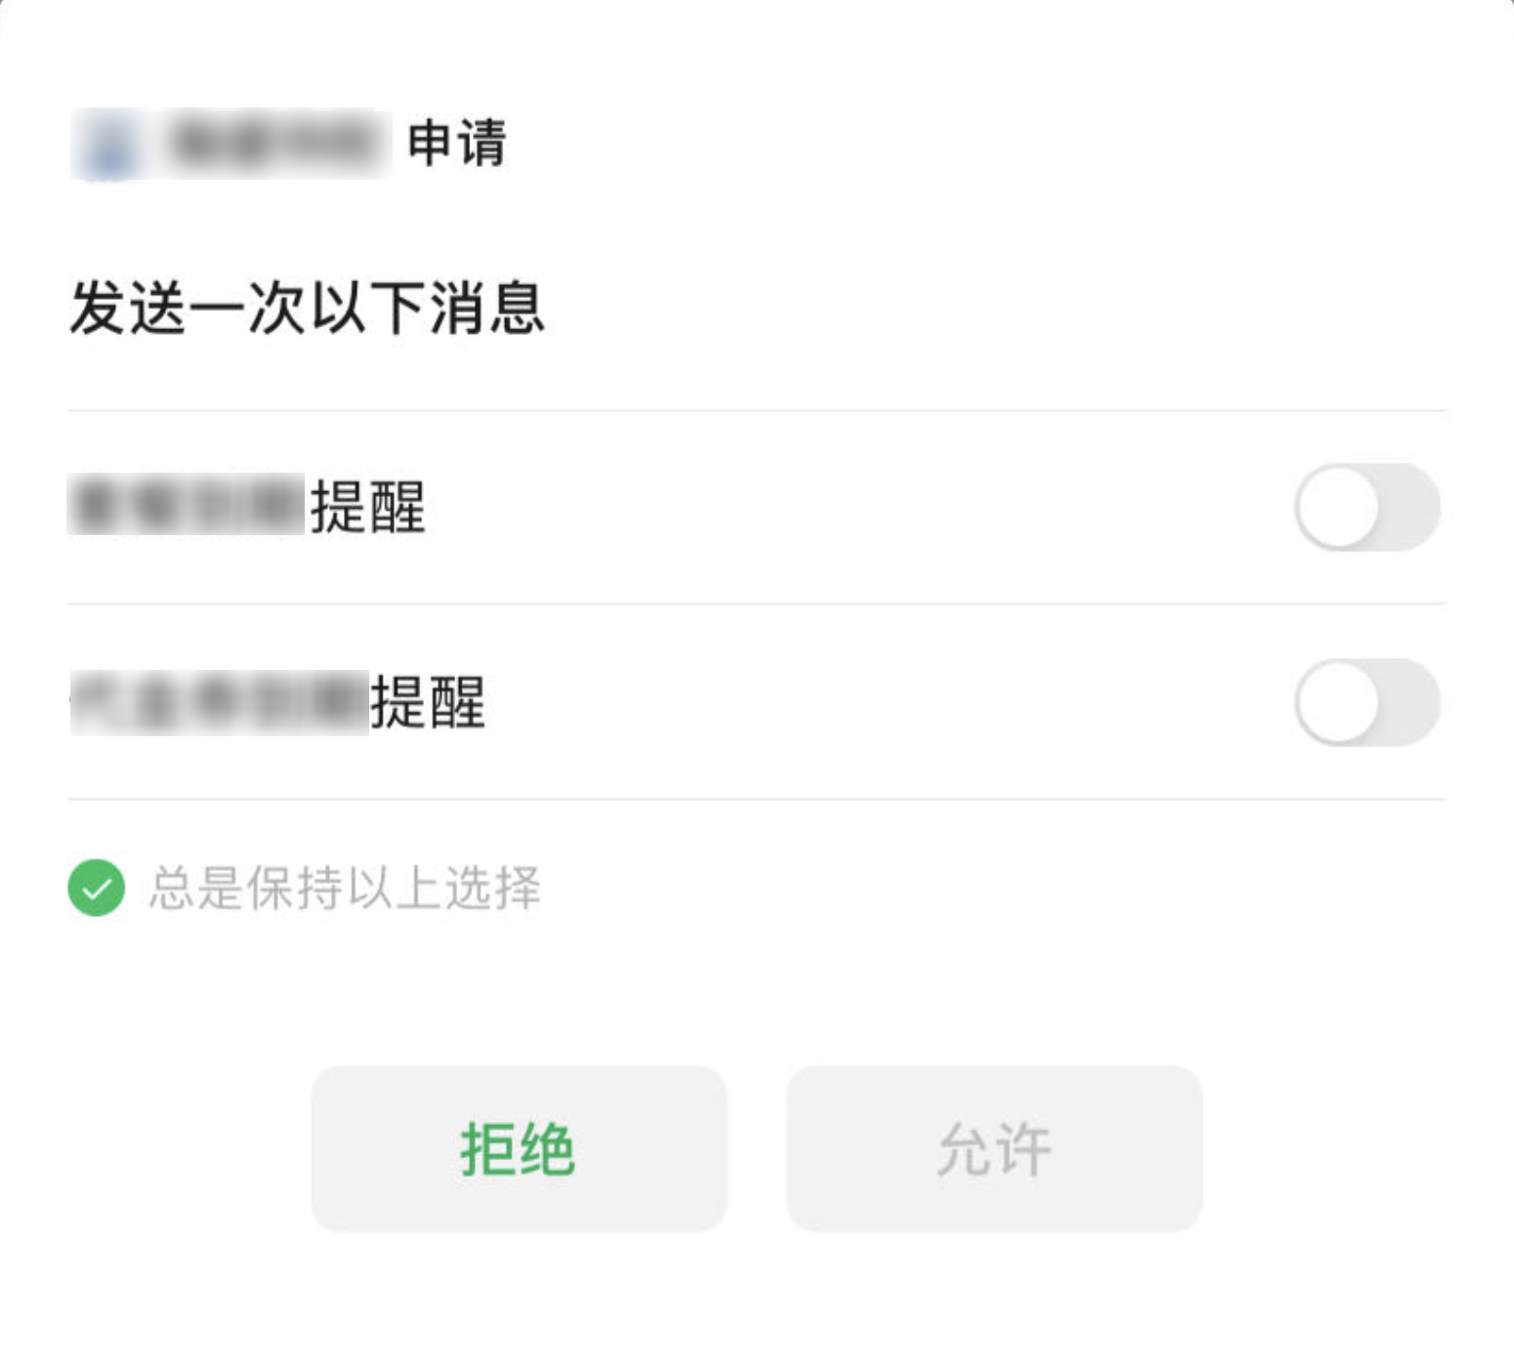
Task: Click the 发送一次以下消息 heading
Action: 307,308
